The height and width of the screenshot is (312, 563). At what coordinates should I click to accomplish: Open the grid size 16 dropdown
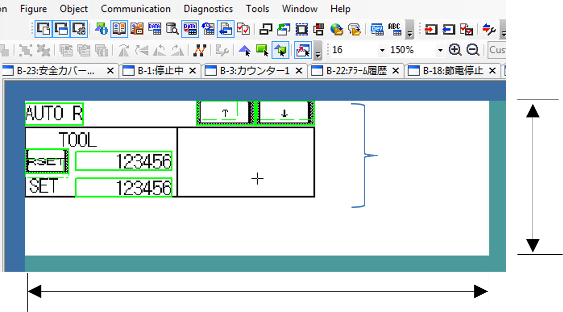click(382, 50)
